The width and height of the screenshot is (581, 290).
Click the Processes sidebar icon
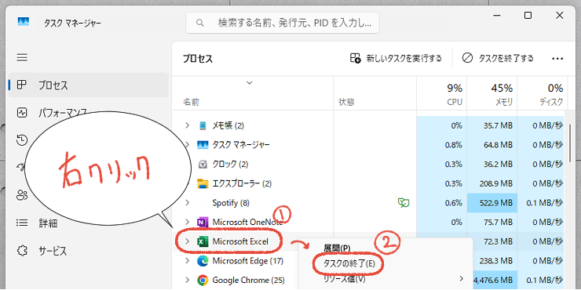(x=22, y=85)
